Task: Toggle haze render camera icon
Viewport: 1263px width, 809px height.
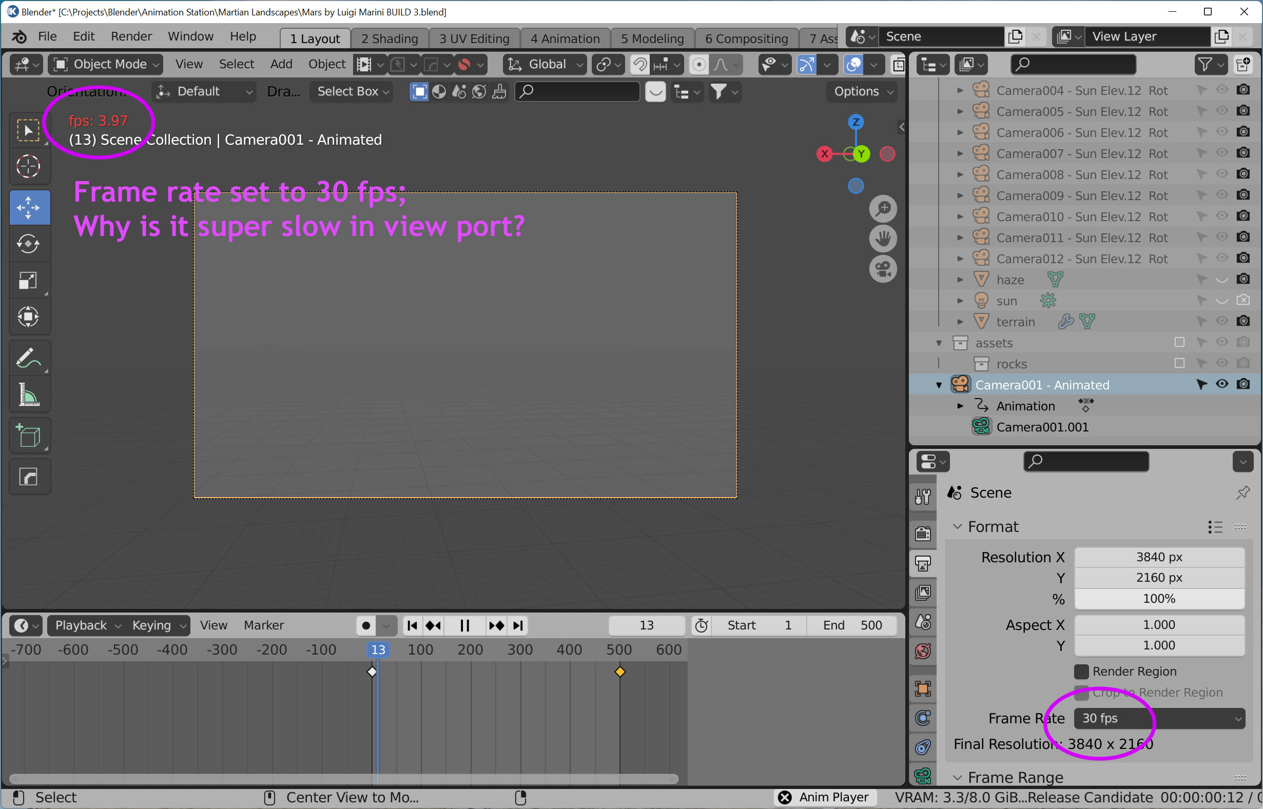Action: click(x=1243, y=279)
